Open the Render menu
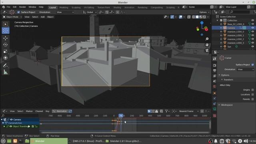The width and height of the screenshot is (256, 144). pos(22,7)
